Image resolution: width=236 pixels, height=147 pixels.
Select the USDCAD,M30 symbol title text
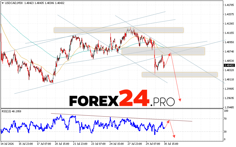(x=14, y=3)
